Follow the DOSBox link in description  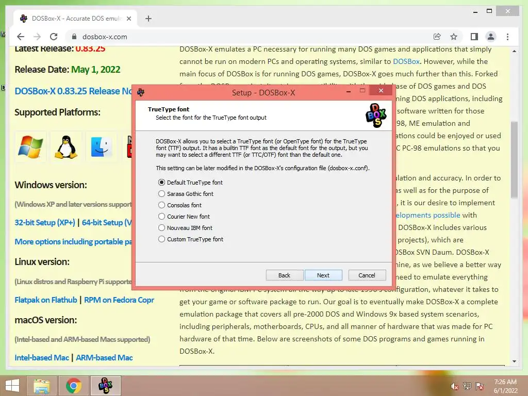point(406,62)
